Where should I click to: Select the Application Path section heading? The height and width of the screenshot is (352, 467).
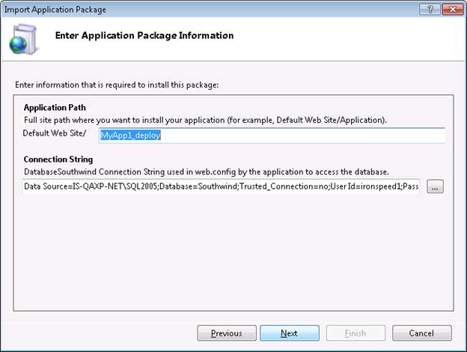click(55, 108)
